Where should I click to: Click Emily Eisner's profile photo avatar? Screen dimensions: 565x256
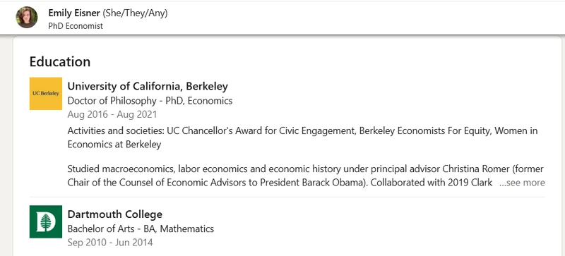coord(27,18)
